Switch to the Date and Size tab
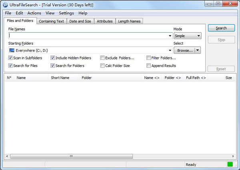The image size is (240, 170). tap(80, 21)
